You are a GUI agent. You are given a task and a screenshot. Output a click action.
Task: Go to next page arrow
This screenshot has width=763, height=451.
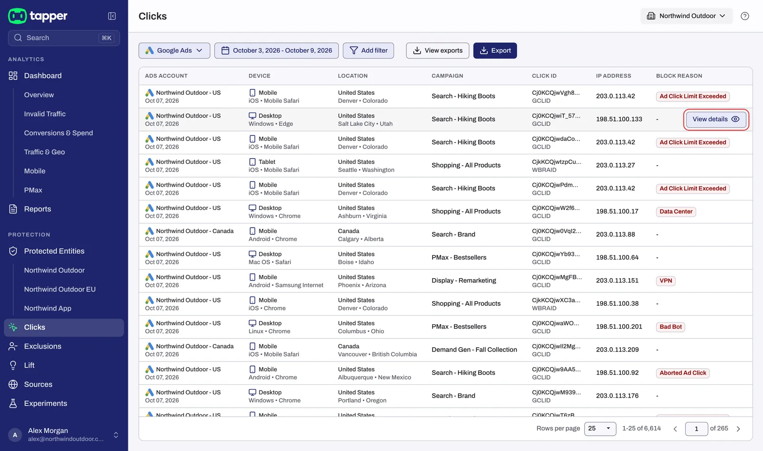point(738,429)
